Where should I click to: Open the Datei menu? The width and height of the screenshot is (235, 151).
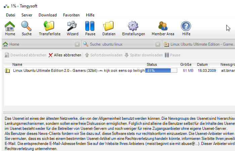coord(10,15)
